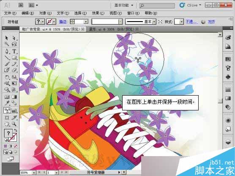Open the 文件(F) menu

(10, 13)
